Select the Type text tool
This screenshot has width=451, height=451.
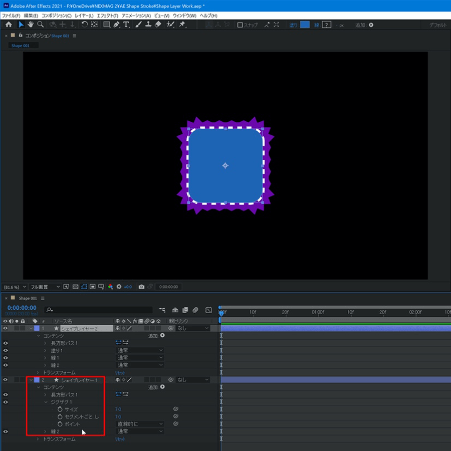tap(126, 25)
